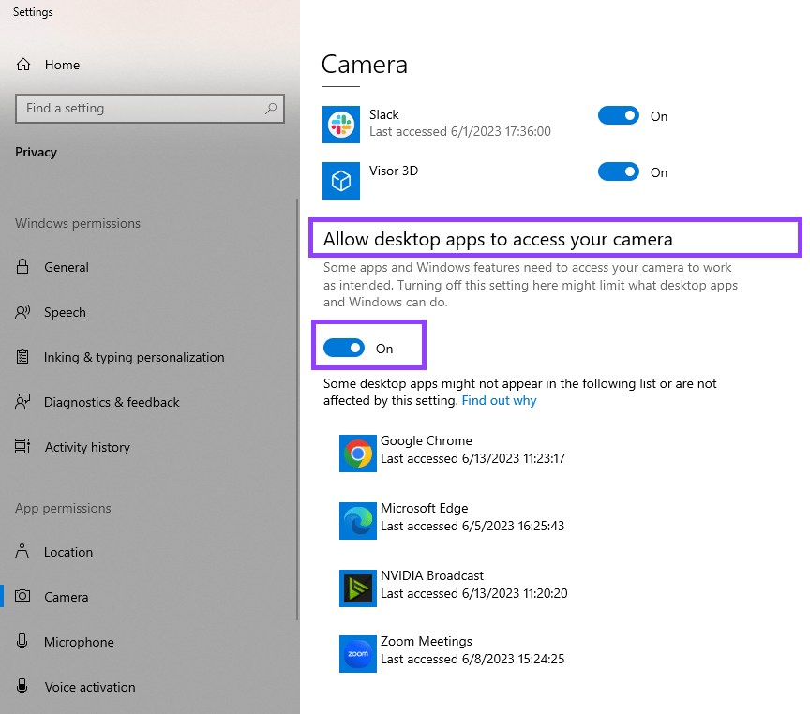Click the Find out why link
Screen dimensions: 810x714
(499, 401)
